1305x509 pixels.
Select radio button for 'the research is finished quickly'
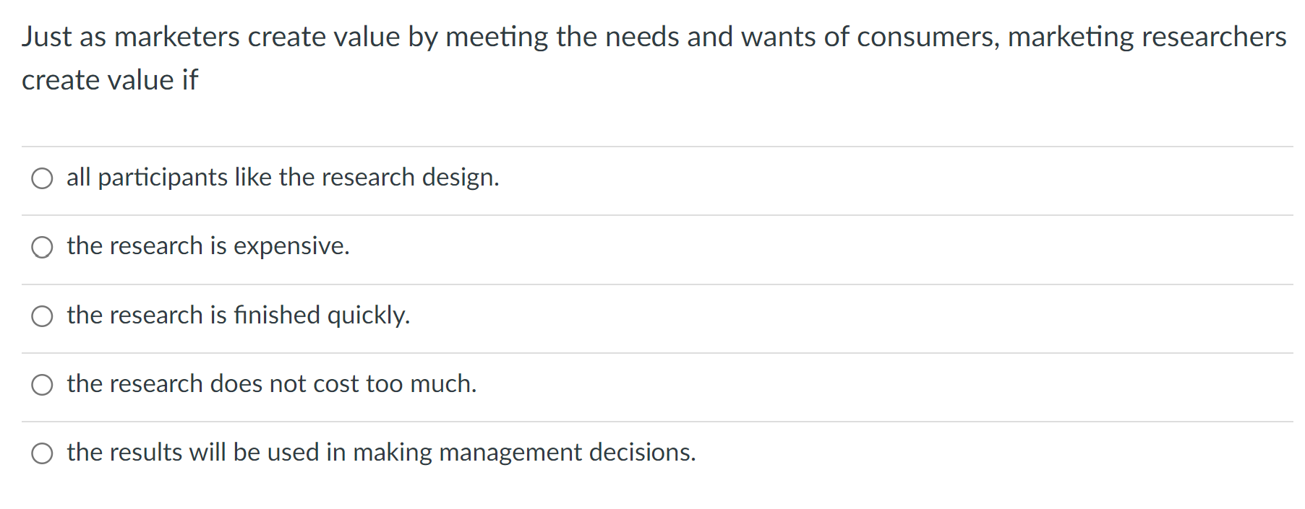pyautogui.click(x=43, y=316)
